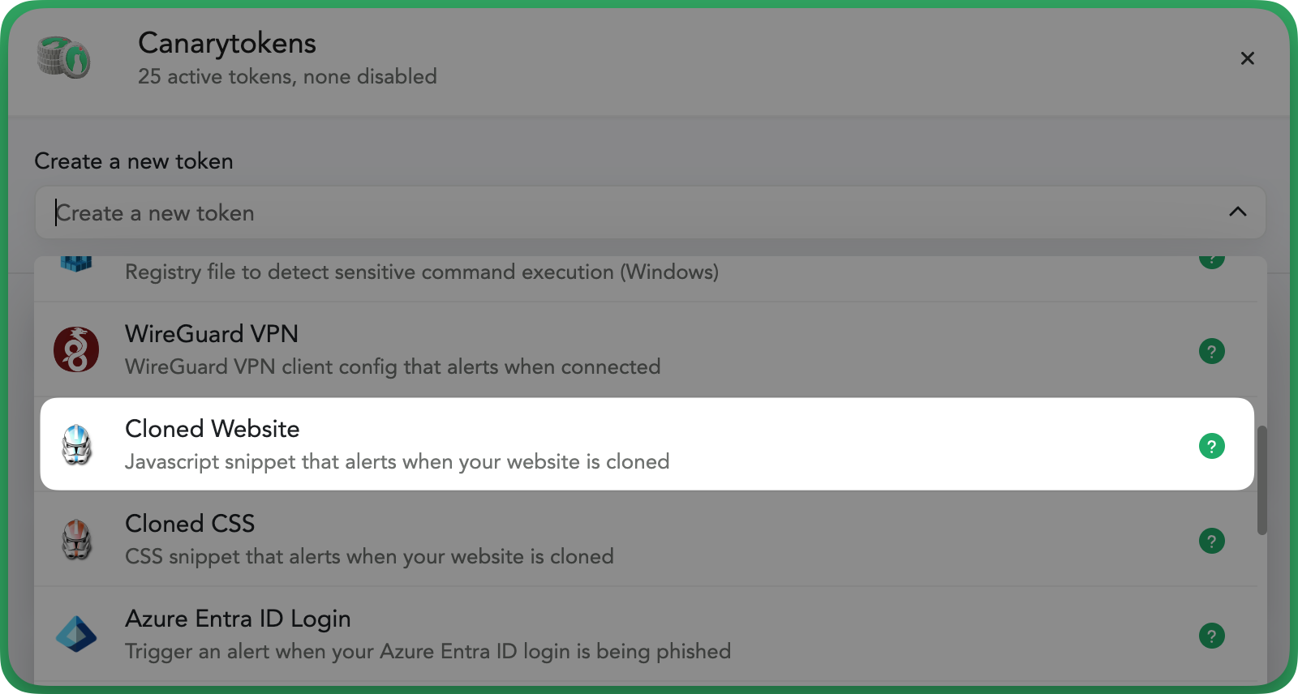This screenshot has height=694, width=1298.
Task: Click the WireGuard VPN dragon icon
Action: point(76,349)
